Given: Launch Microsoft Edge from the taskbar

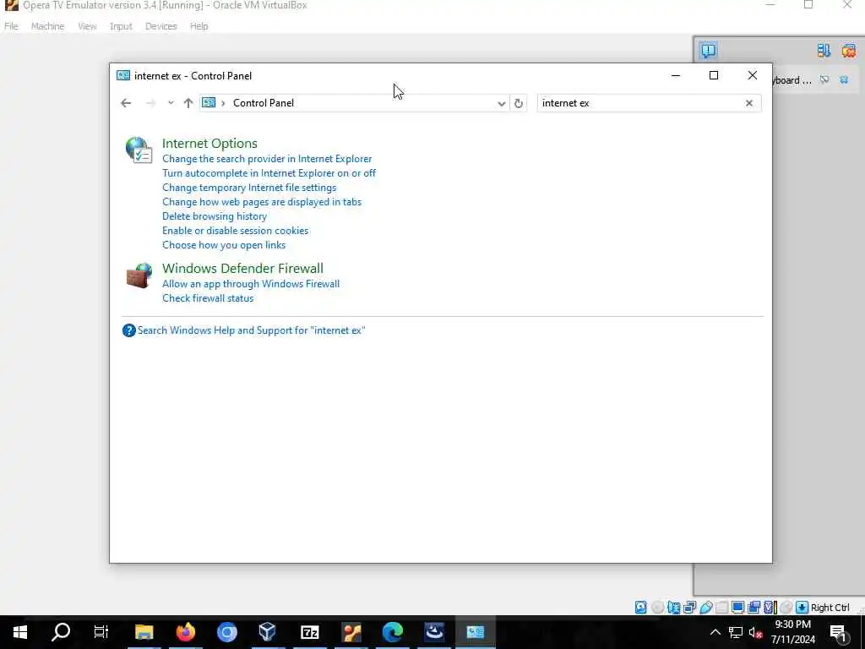Looking at the screenshot, I should pos(393,632).
